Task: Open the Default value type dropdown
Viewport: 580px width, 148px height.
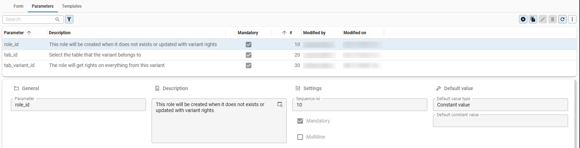Action: pyautogui.click(x=500, y=105)
